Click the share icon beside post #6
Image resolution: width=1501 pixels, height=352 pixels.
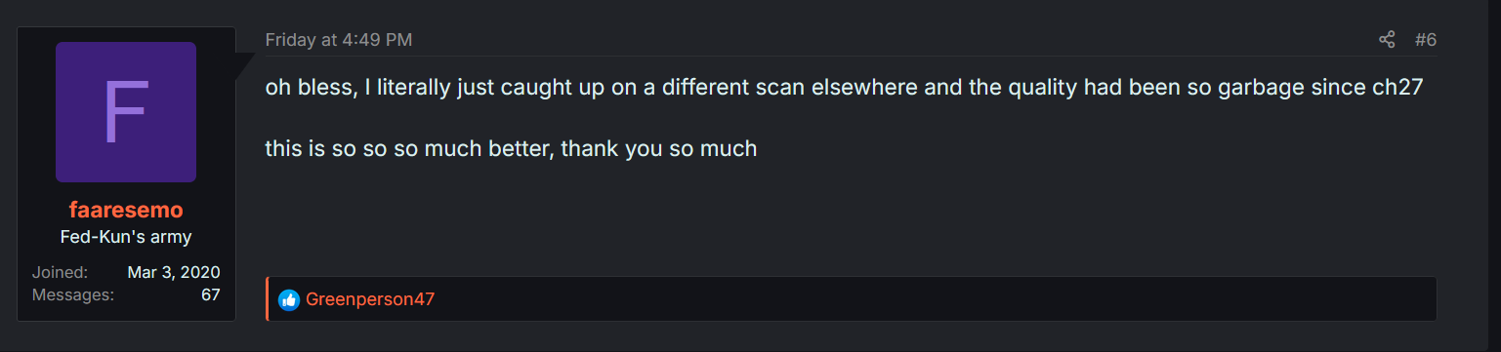1387,40
